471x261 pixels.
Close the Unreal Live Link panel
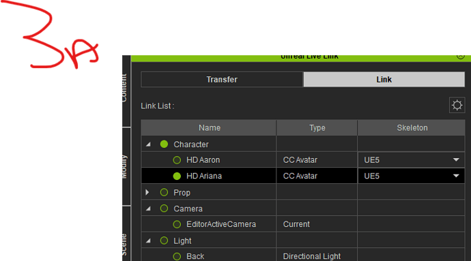pos(461,57)
